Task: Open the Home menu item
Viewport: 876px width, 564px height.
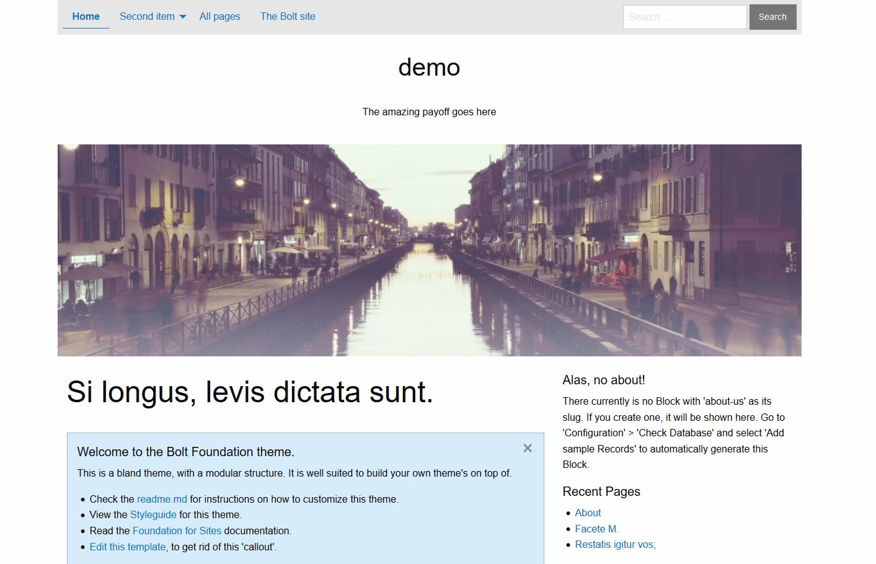Action: (86, 16)
